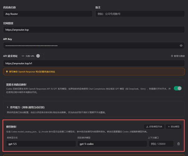The height and width of the screenshot is (156, 188).
Task: Click the plus icon in 添加模型
Action: click(169, 127)
